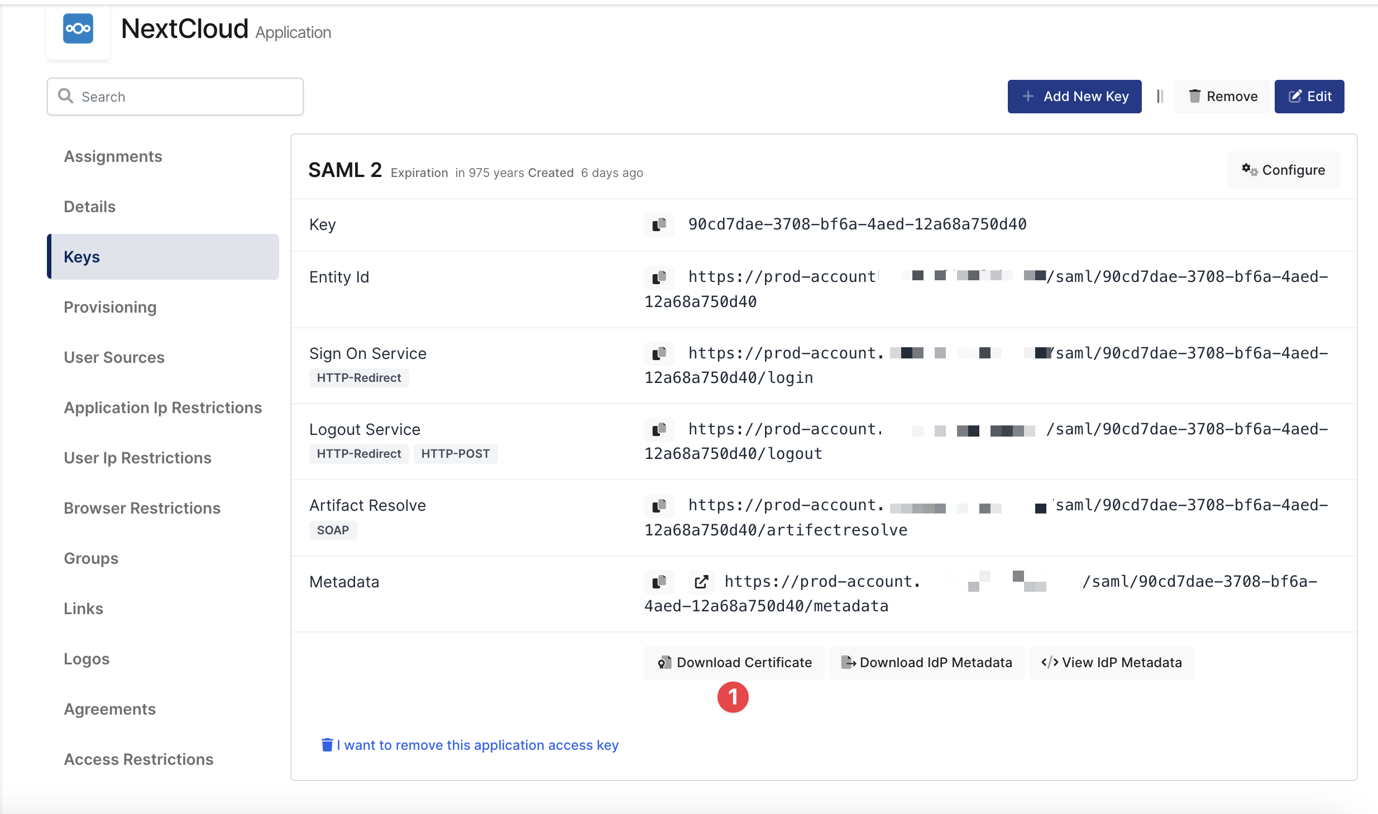
Task: Open the User Sources section
Action: [x=114, y=357]
